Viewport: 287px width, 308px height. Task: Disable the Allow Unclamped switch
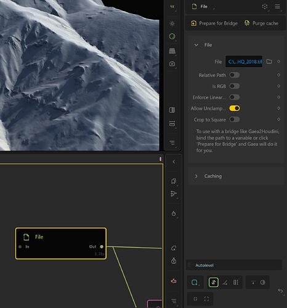click(x=235, y=108)
